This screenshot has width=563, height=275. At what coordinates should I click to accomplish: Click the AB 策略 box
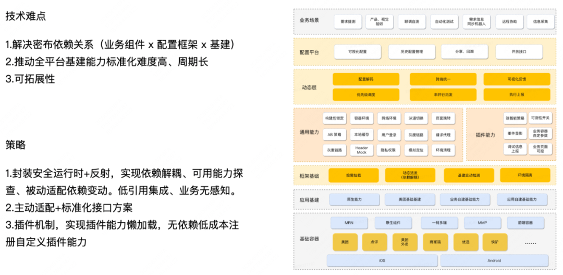[x=335, y=135]
